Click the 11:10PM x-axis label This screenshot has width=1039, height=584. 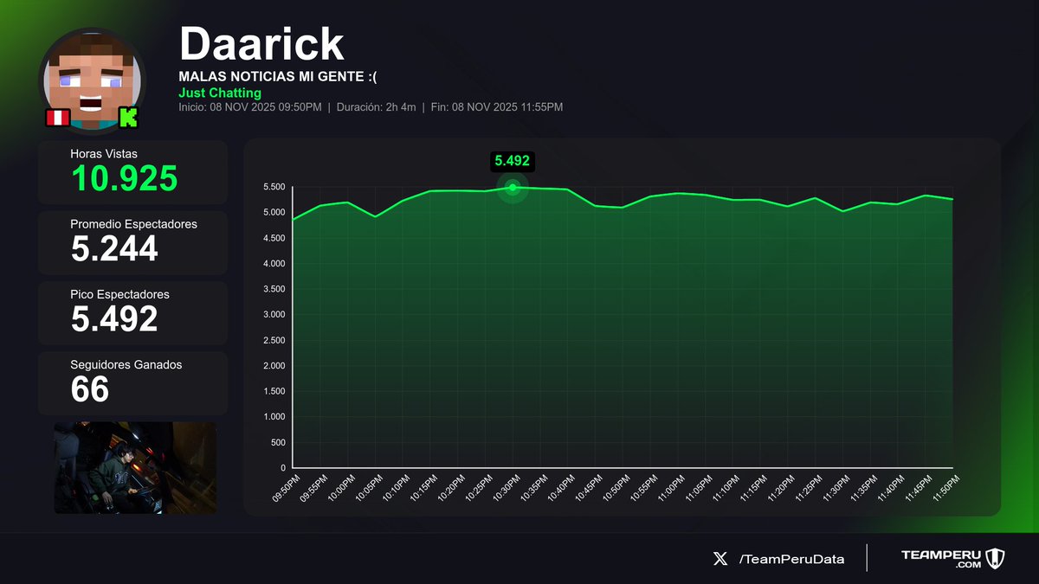click(x=726, y=487)
